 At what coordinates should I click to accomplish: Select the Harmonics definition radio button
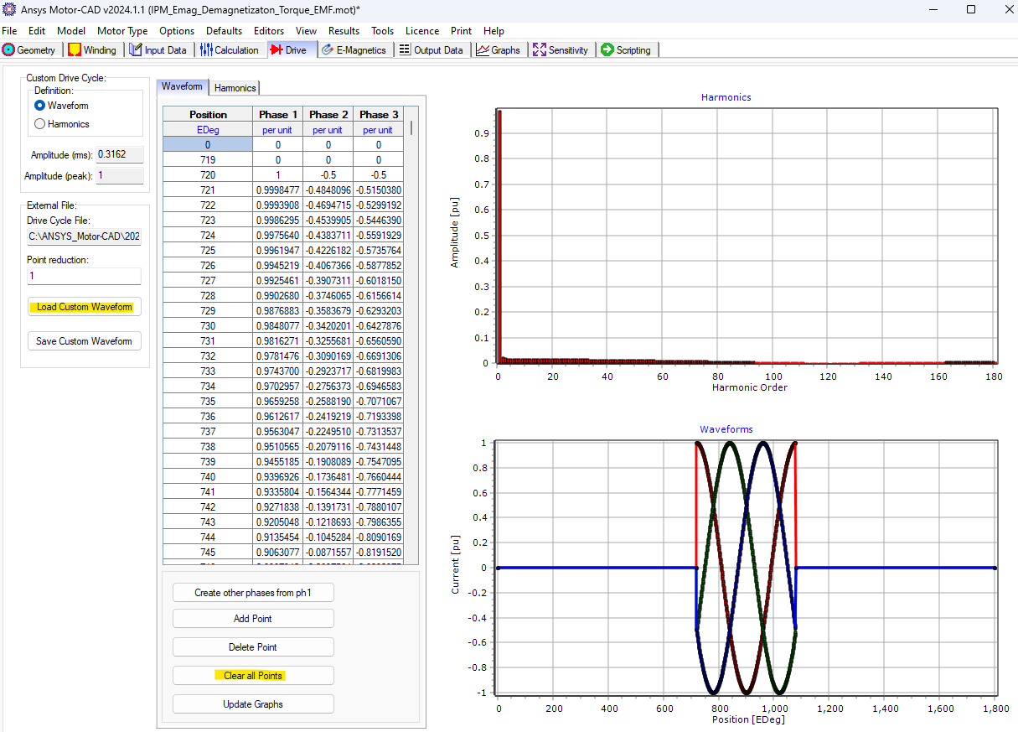point(39,124)
